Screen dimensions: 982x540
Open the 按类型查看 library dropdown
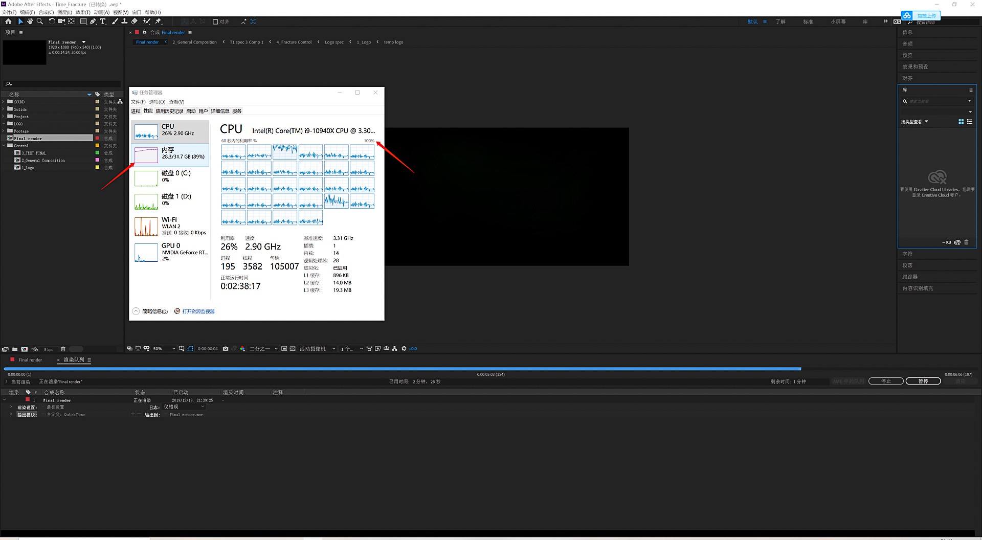tap(914, 122)
